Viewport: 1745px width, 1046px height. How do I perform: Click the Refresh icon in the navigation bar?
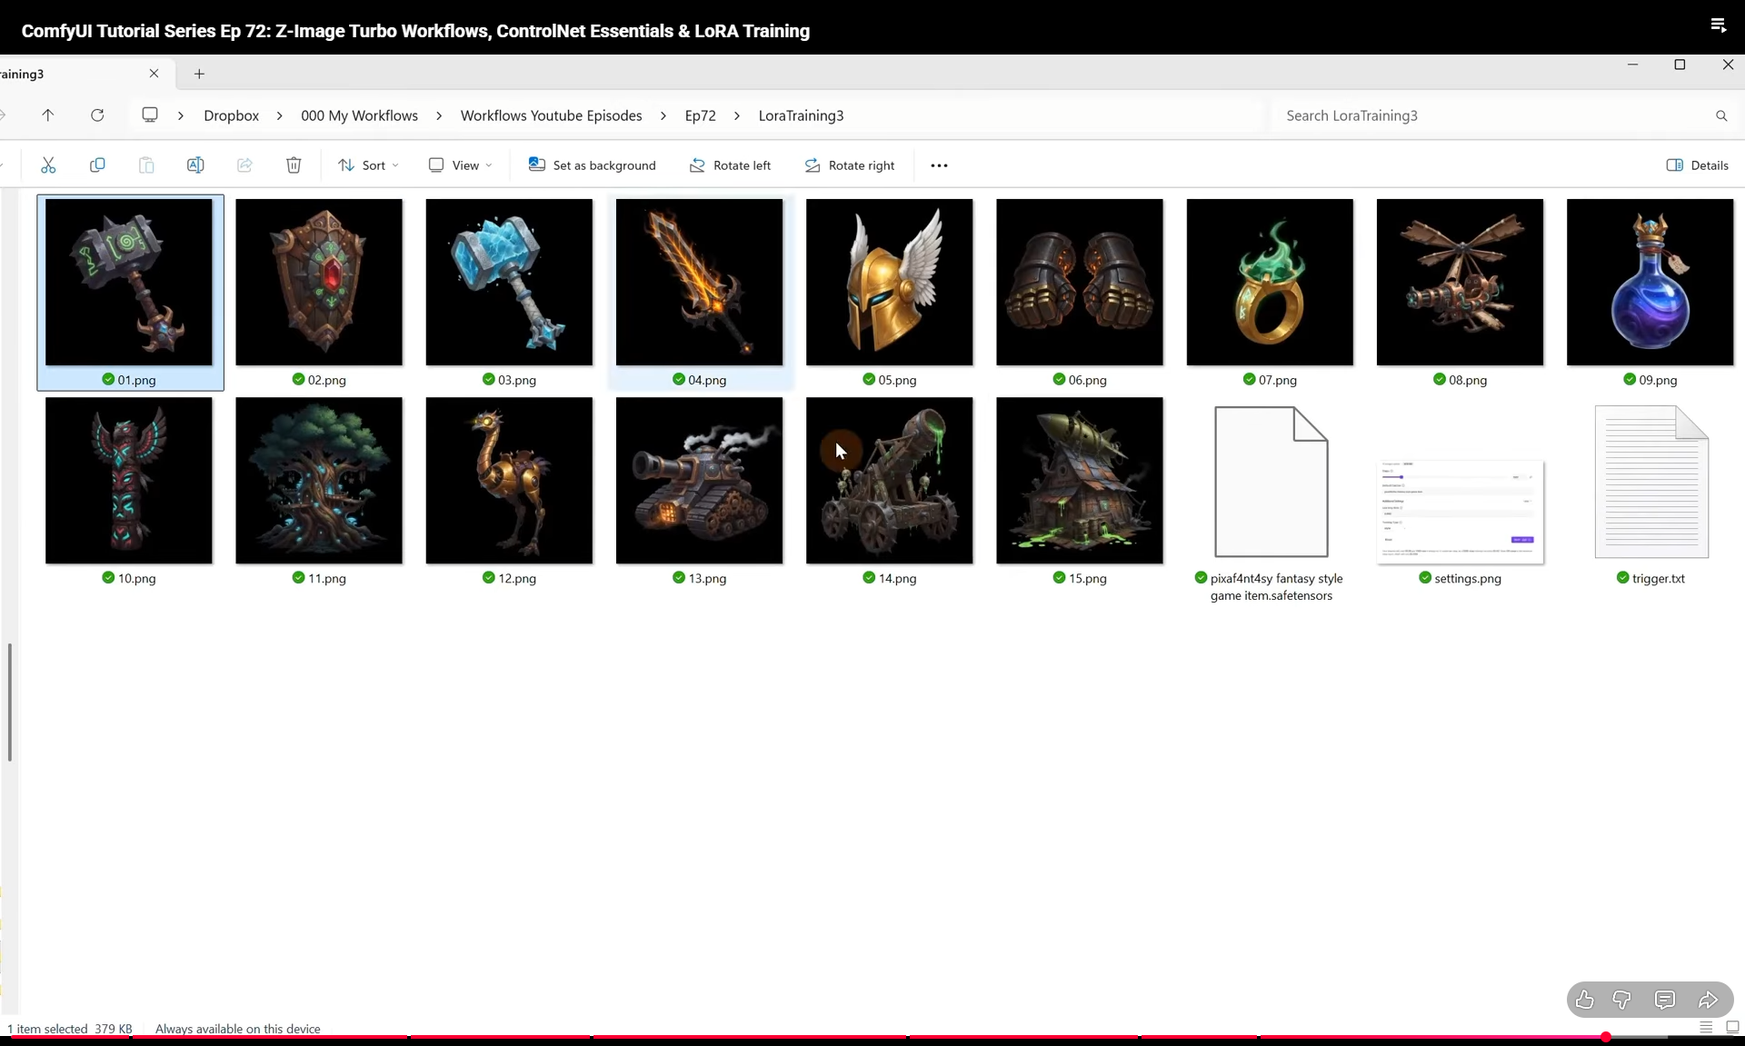tap(97, 115)
